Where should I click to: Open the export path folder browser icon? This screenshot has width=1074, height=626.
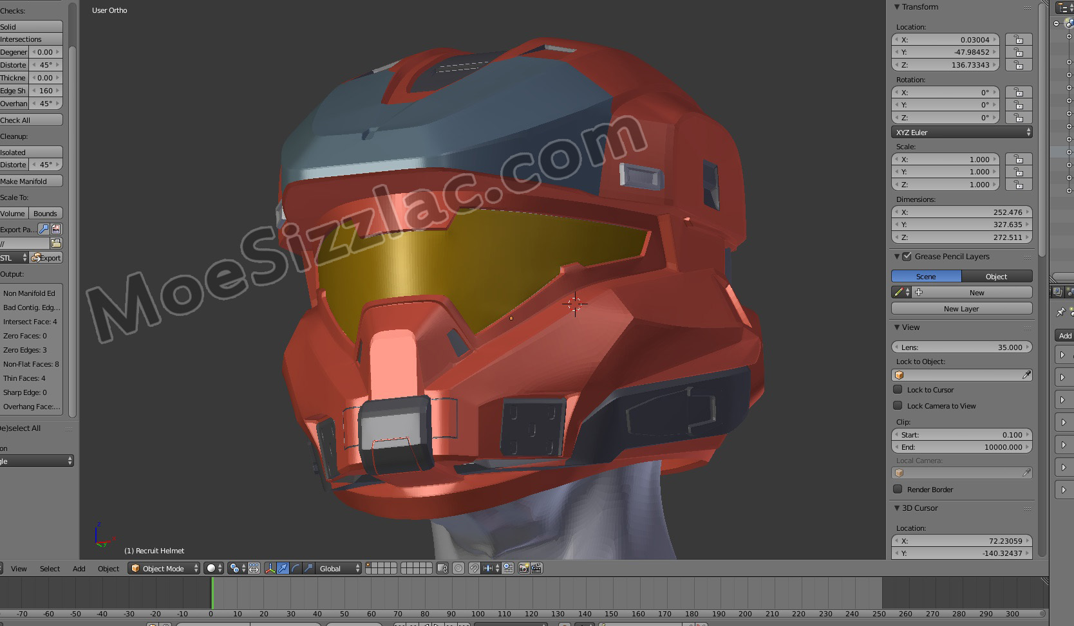(56, 243)
